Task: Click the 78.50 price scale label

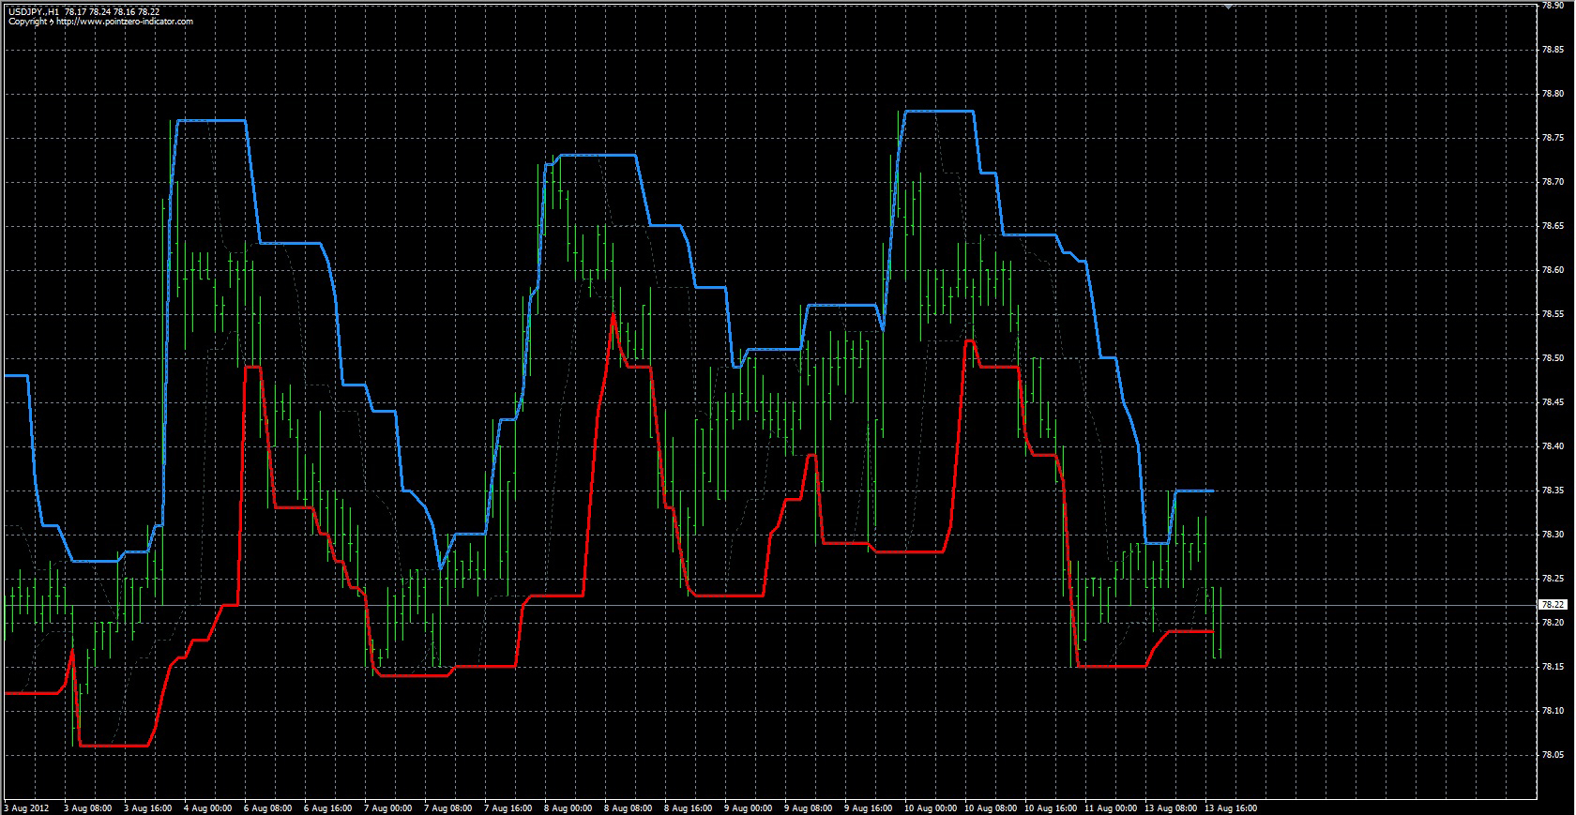Action: [x=1553, y=358]
